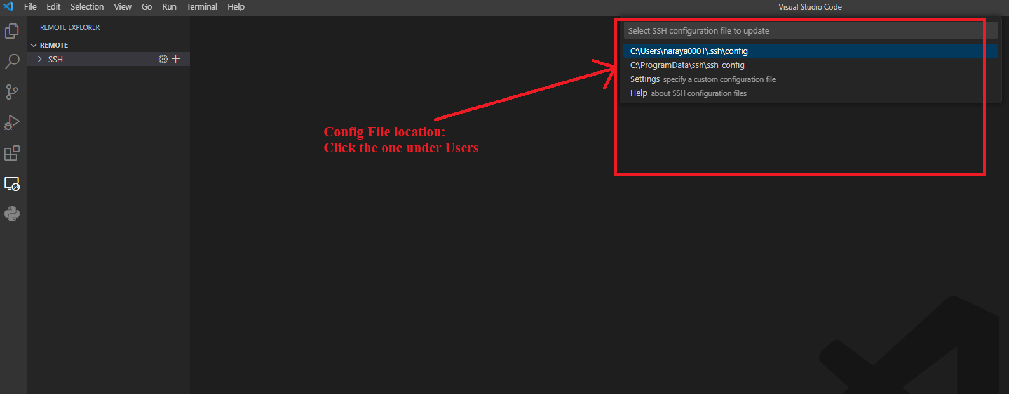Select the Remote Explorer icon
The width and height of the screenshot is (1009, 394).
[12, 184]
